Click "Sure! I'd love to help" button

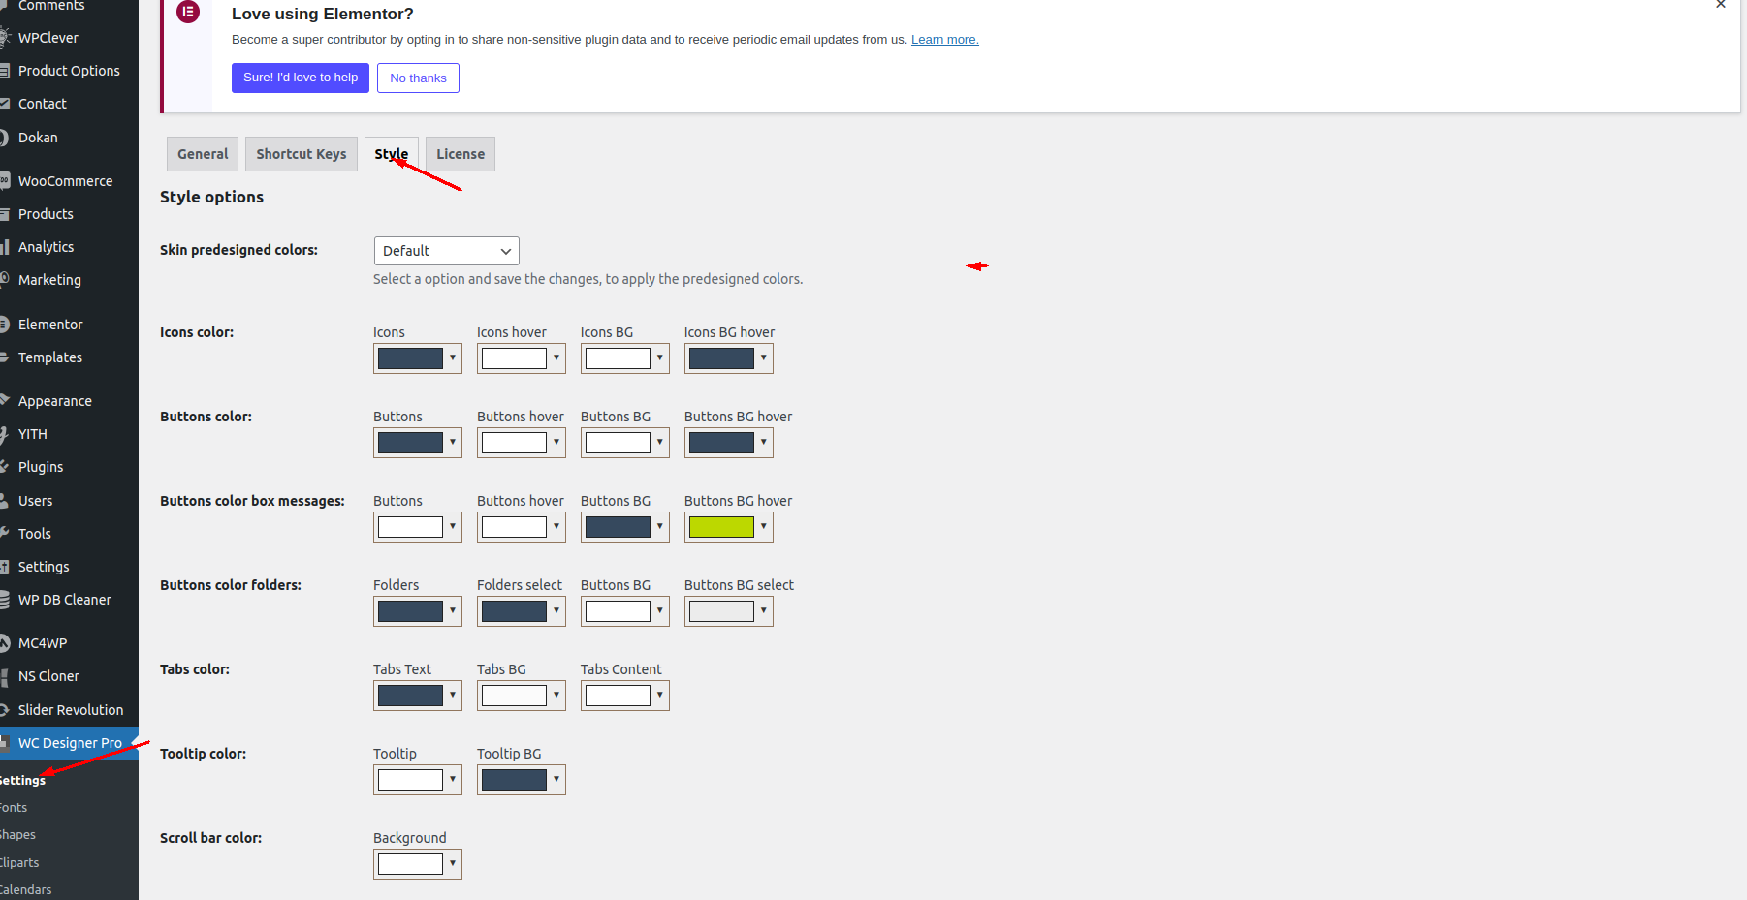click(301, 78)
